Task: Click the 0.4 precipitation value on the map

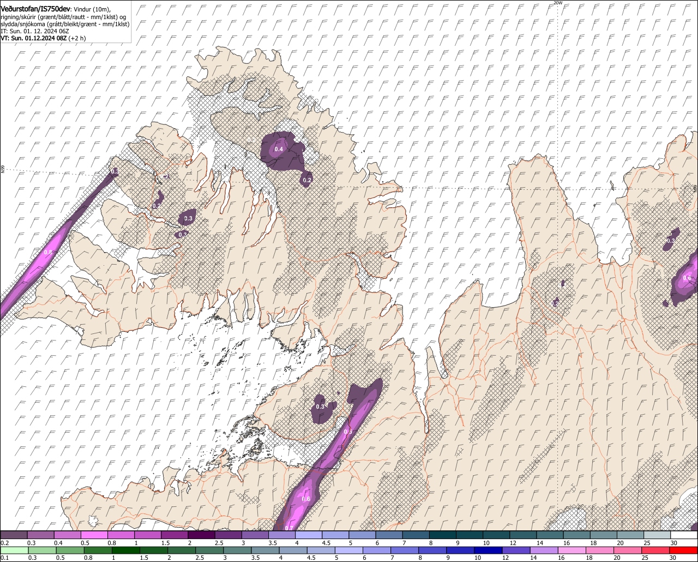Action: tap(279, 149)
